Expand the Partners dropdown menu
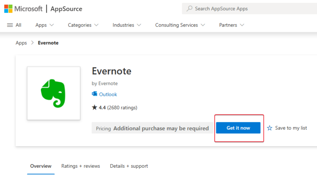 click(231, 25)
